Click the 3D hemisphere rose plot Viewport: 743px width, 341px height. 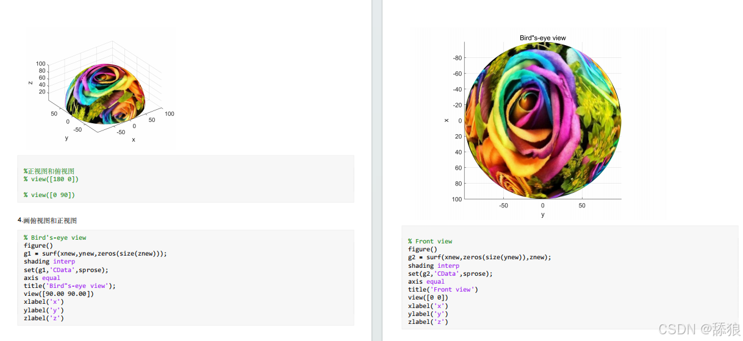(105, 94)
